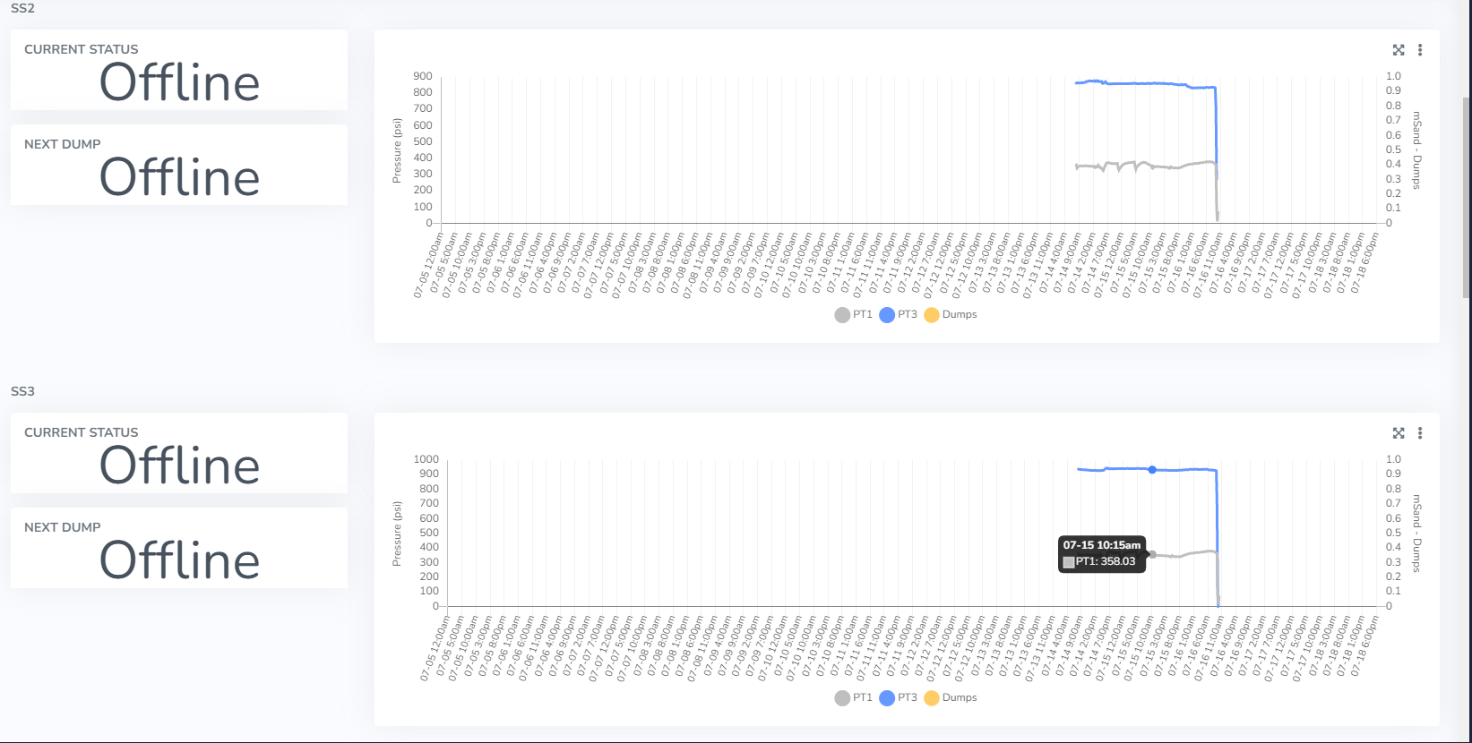Hide PT1 series in SS3 chart legend
The image size is (1472, 743).
[853, 698]
